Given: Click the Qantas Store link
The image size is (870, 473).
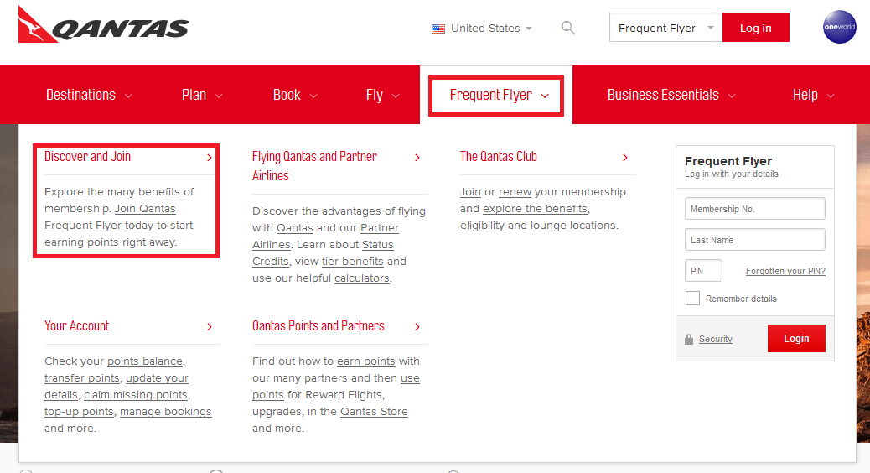Looking at the screenshot, I should 374,412.
